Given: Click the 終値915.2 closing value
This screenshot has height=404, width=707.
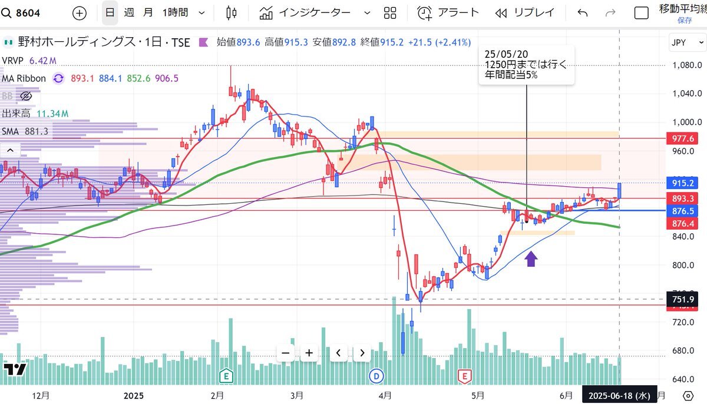Looking at the screenshot, I should tap(382, 42).
